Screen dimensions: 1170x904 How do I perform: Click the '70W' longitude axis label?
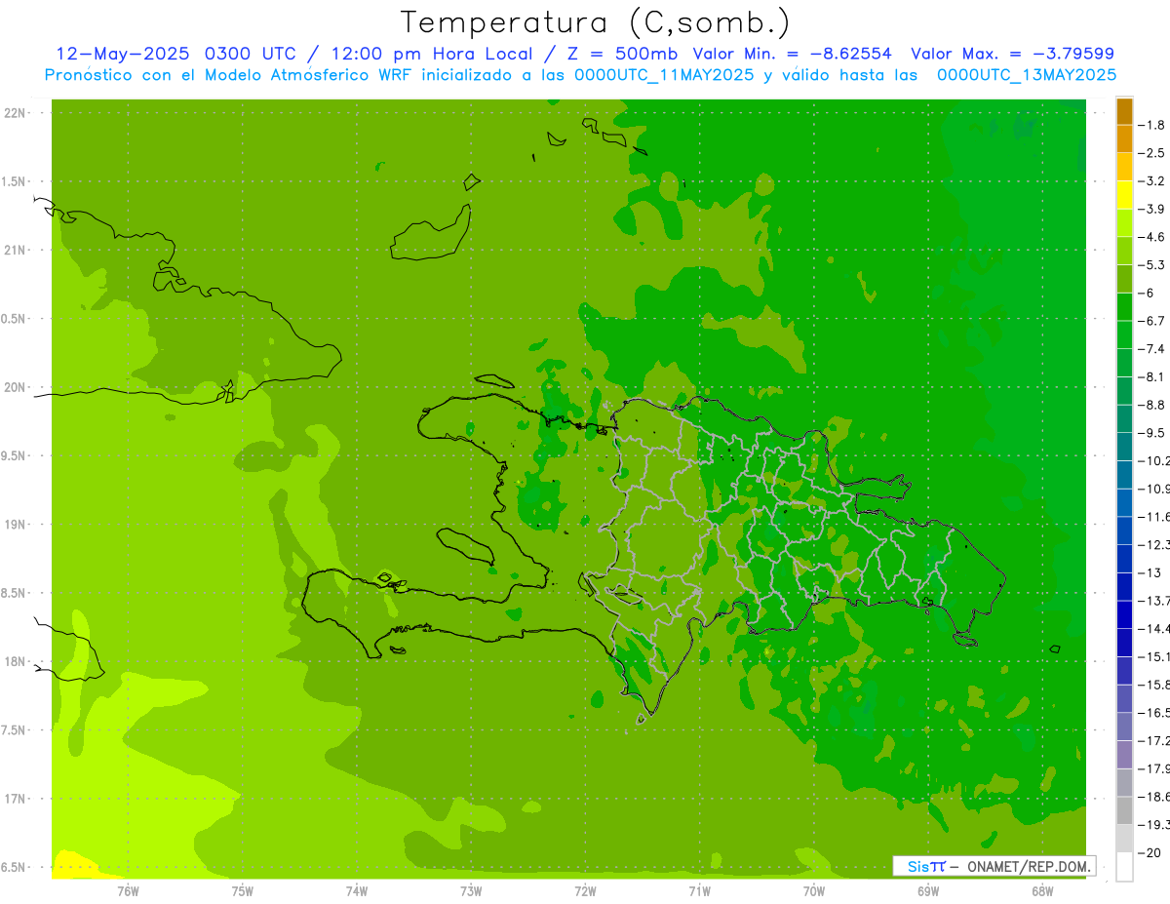(x=814, y=891)
